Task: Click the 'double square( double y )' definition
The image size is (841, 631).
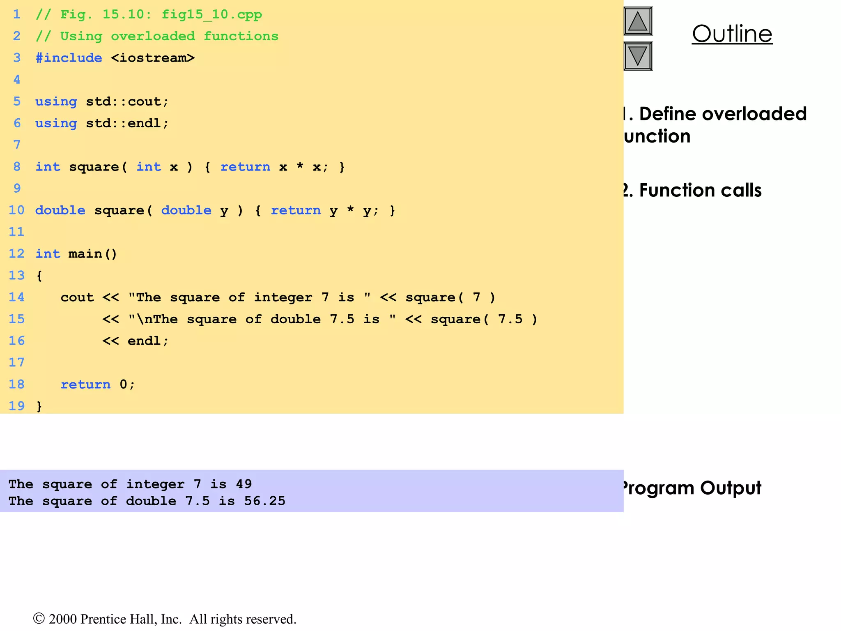Action: tap(215, 210)
